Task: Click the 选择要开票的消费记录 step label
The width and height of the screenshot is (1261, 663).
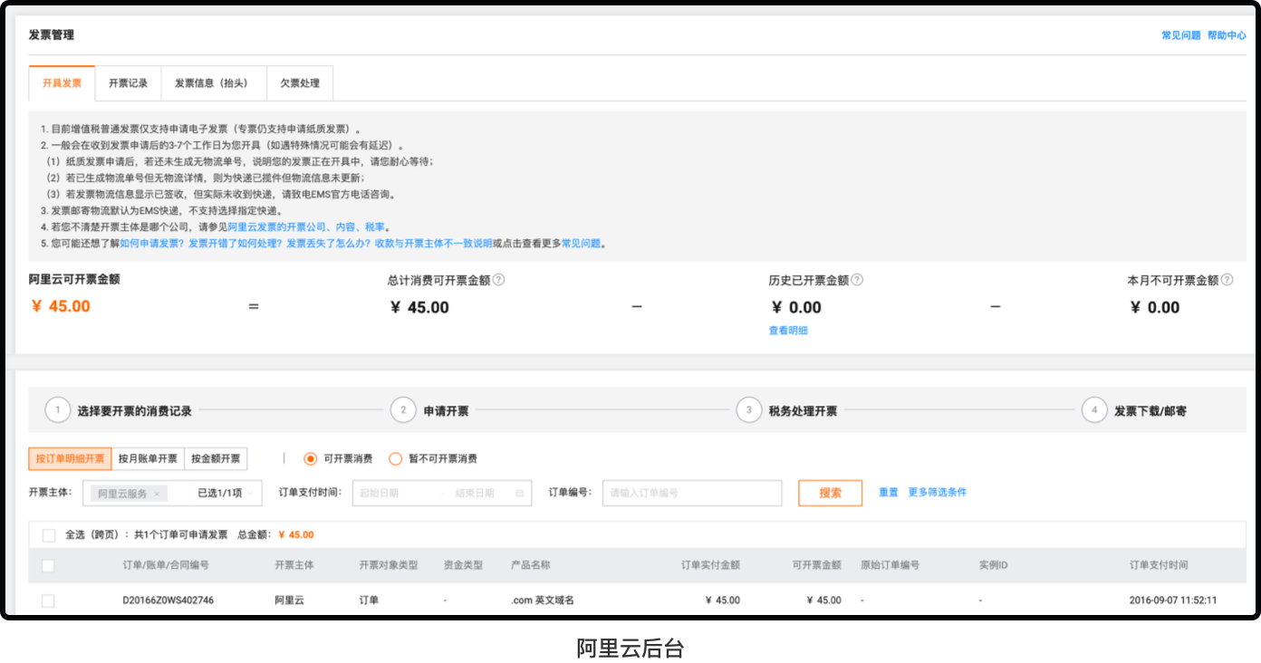Action: pos(135,411)
